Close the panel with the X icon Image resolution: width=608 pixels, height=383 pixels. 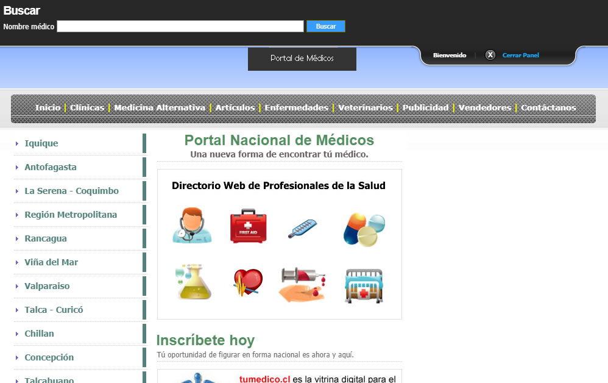click(x=490, y=55)
